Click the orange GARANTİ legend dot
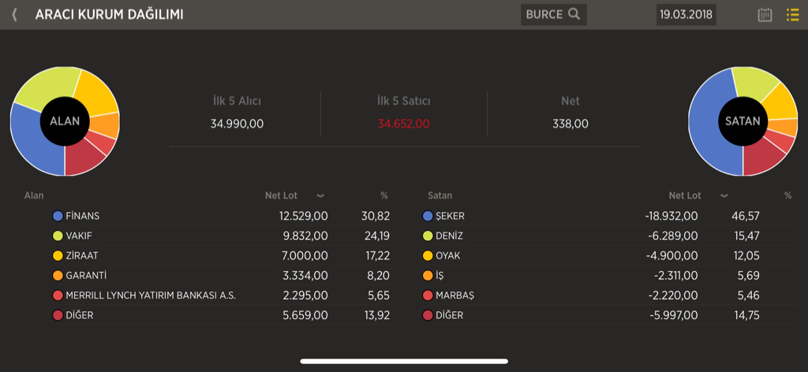 [x=58, y=276]
